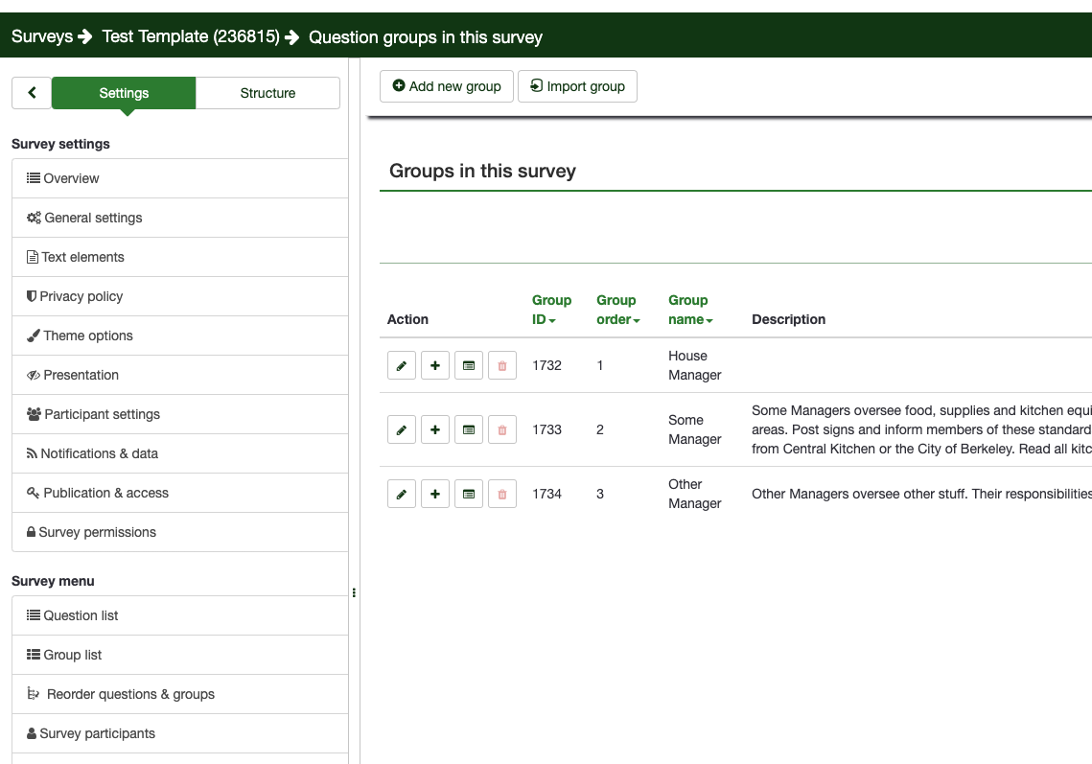Open the Test Template (236815) breadcrumb link
Image resolution: width=1092 pixels, height=764 pixels.
click(x=191, y=36)
